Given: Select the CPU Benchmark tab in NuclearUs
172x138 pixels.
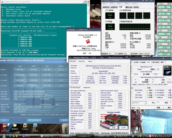Looking at the screenshot, I should 75,88.
